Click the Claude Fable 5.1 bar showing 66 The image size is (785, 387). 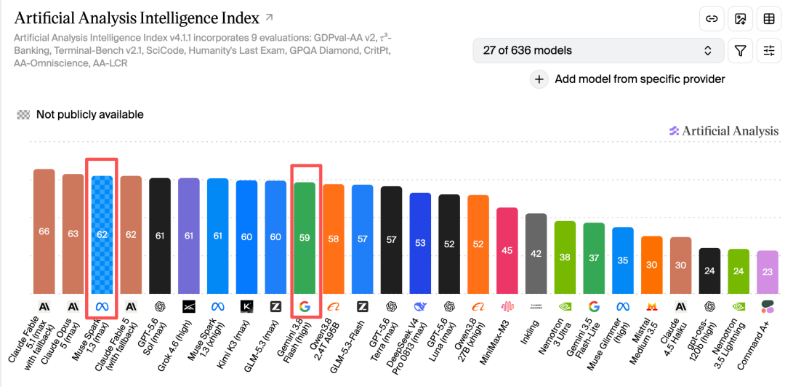point(44,231)
